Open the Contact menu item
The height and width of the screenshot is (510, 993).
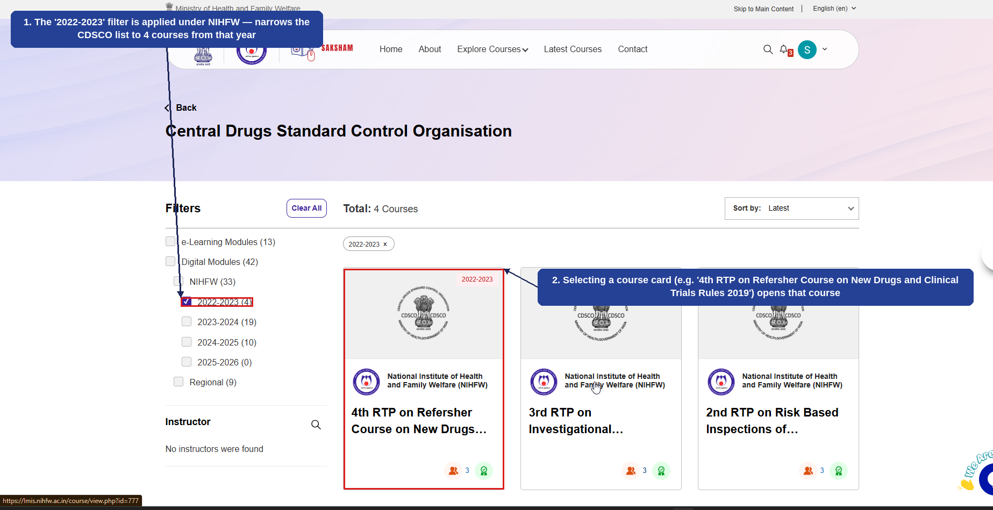[x=633, y=49]
